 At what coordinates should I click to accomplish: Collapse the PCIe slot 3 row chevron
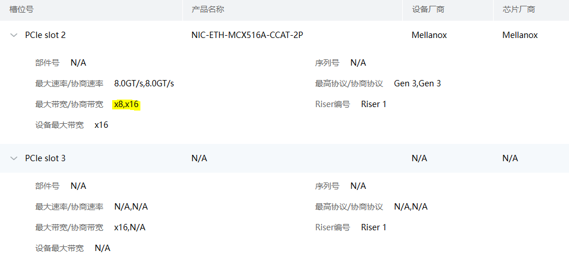coord(14,158)
